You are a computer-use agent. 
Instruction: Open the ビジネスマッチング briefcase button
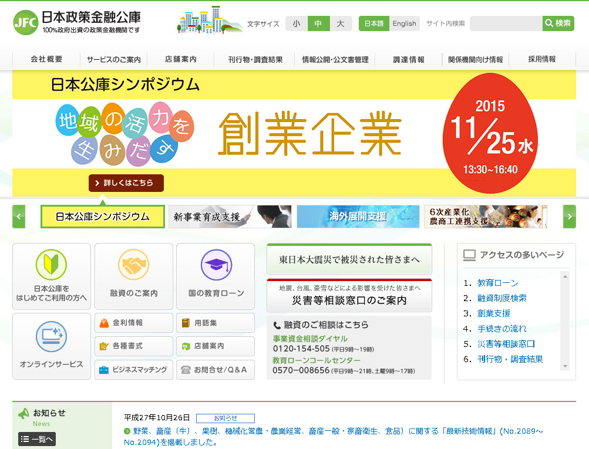click(134, 370)
